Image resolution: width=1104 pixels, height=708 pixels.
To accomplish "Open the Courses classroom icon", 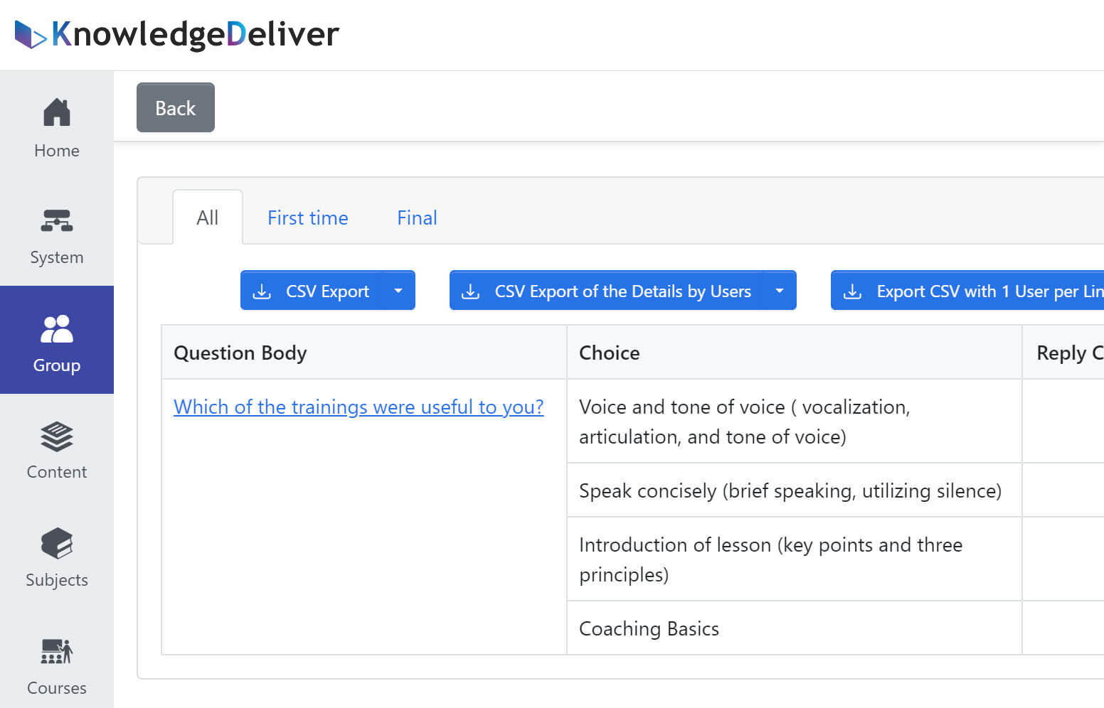I will coord(57,651).
